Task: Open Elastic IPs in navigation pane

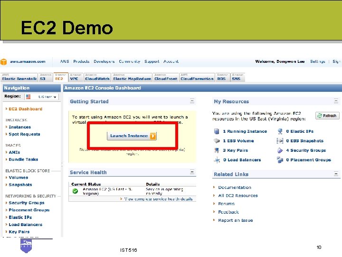Action: (20, 217)
